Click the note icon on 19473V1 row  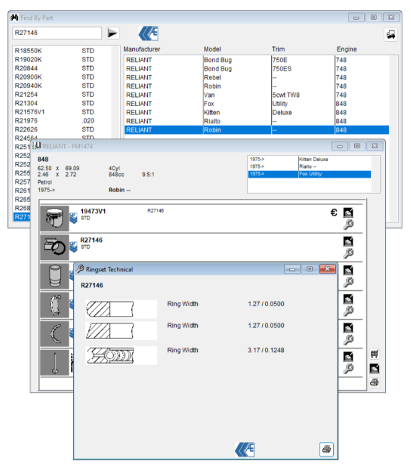click(x=348, y=212)
